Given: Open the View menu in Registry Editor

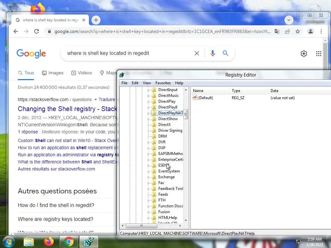Looking at the screenshot, I should (147, 83).
